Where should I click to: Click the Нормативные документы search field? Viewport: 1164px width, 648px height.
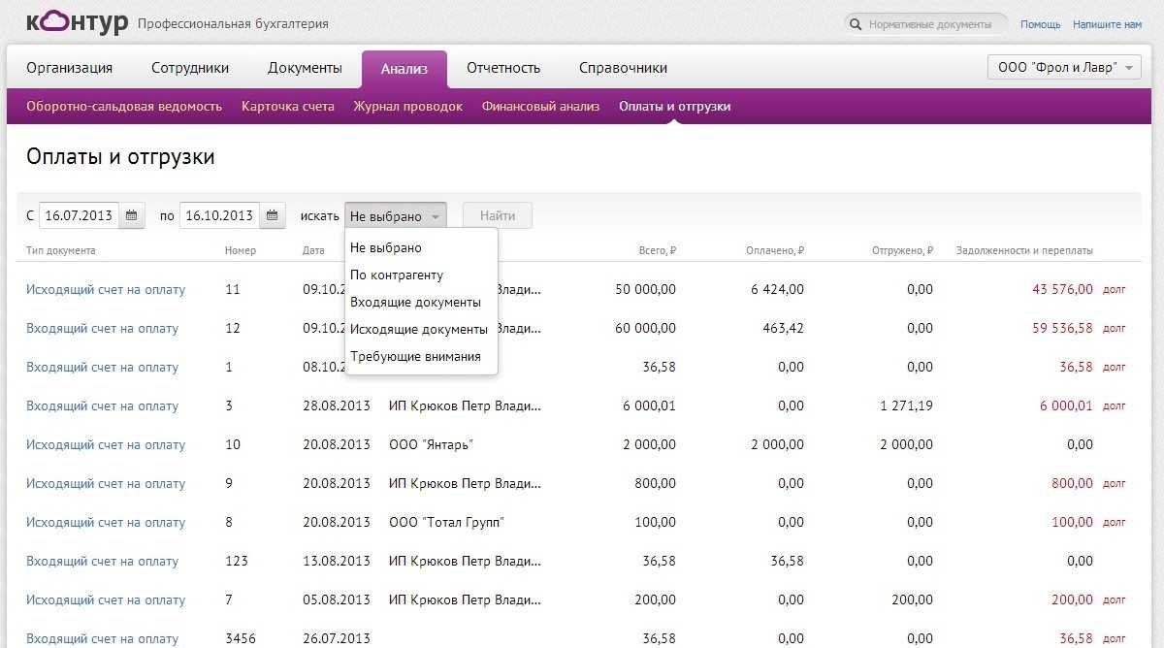tap(929, 24)
